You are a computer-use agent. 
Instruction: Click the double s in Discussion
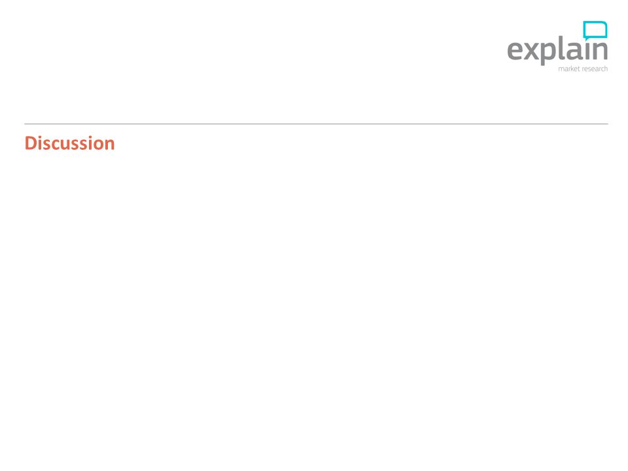point(80,145)
